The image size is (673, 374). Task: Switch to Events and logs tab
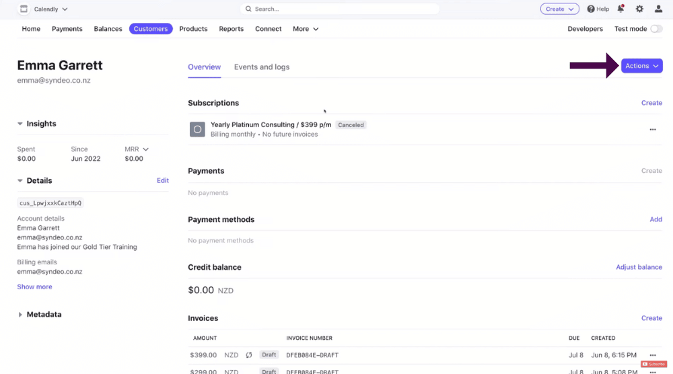click(x=262, y=67)
